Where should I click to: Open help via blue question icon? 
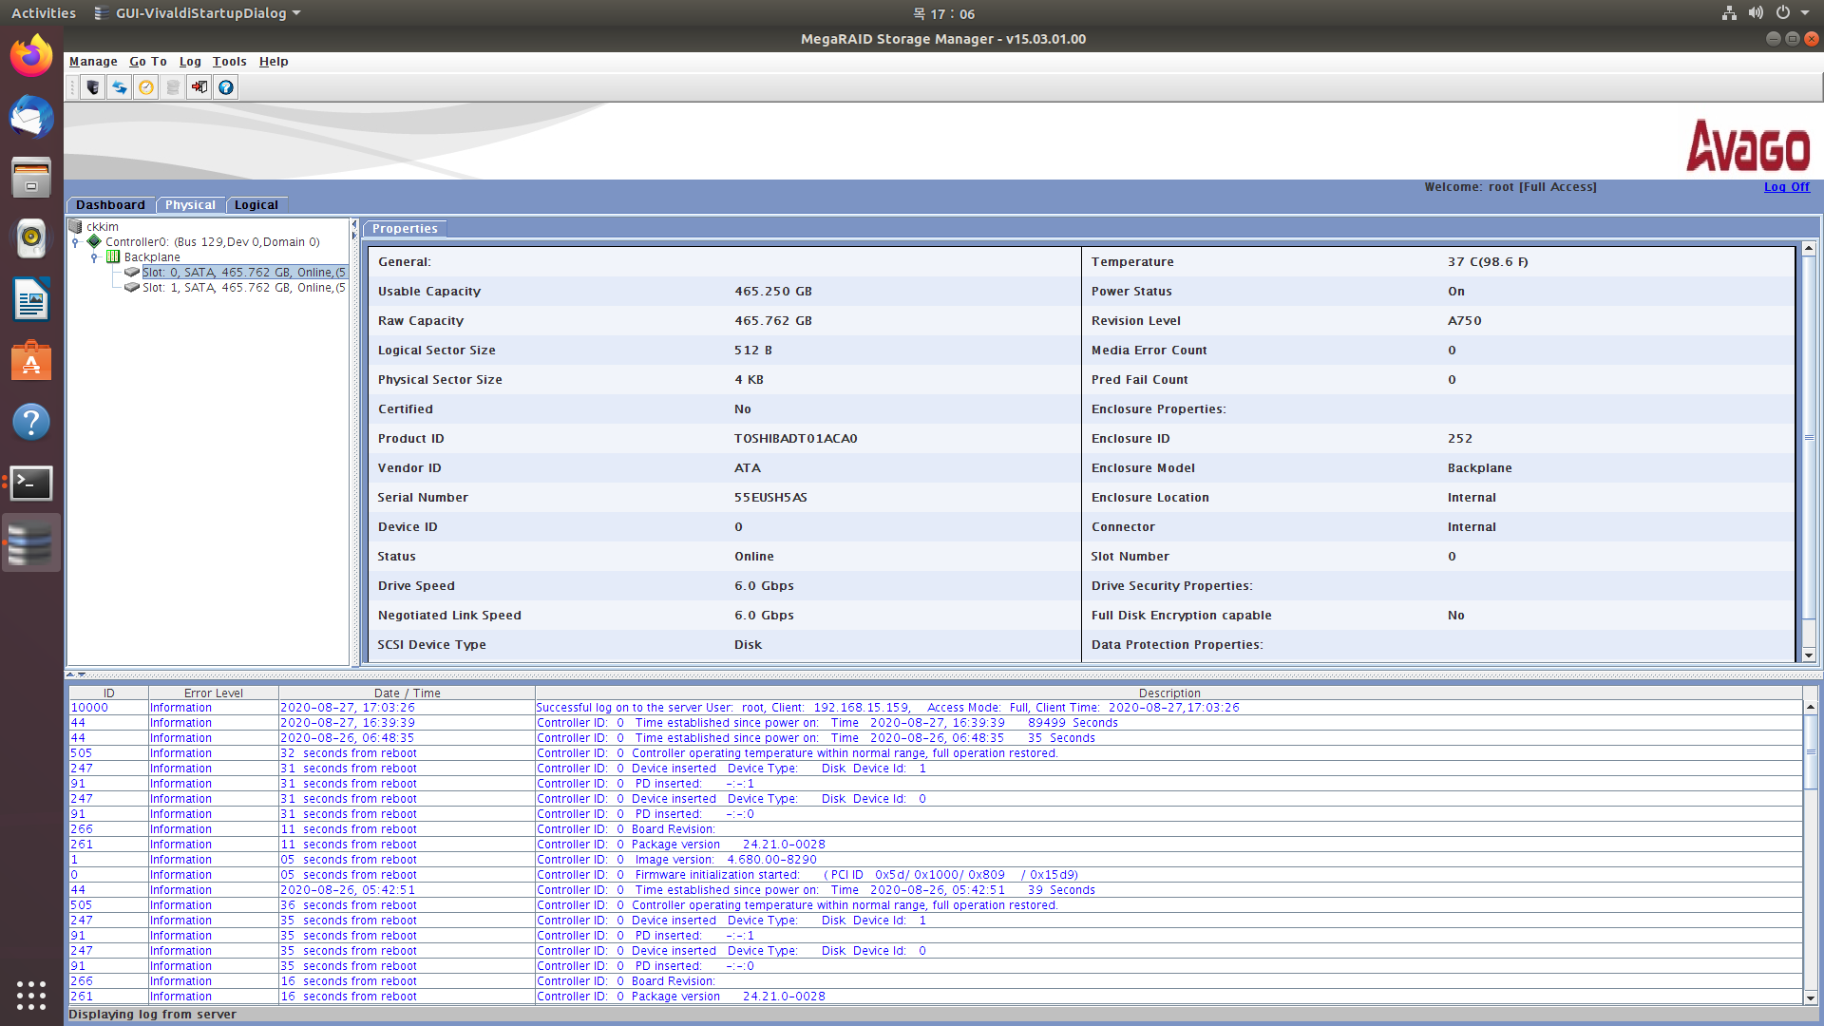tap(225, 87)
